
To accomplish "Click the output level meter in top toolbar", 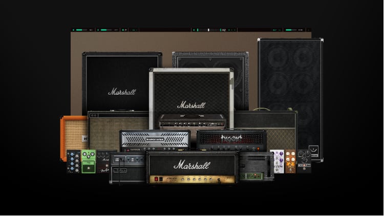I will (291, 30).
